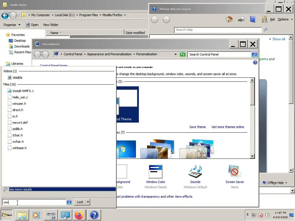
Task: Click the themes list scroll down arrow
Action: [252, 156]
